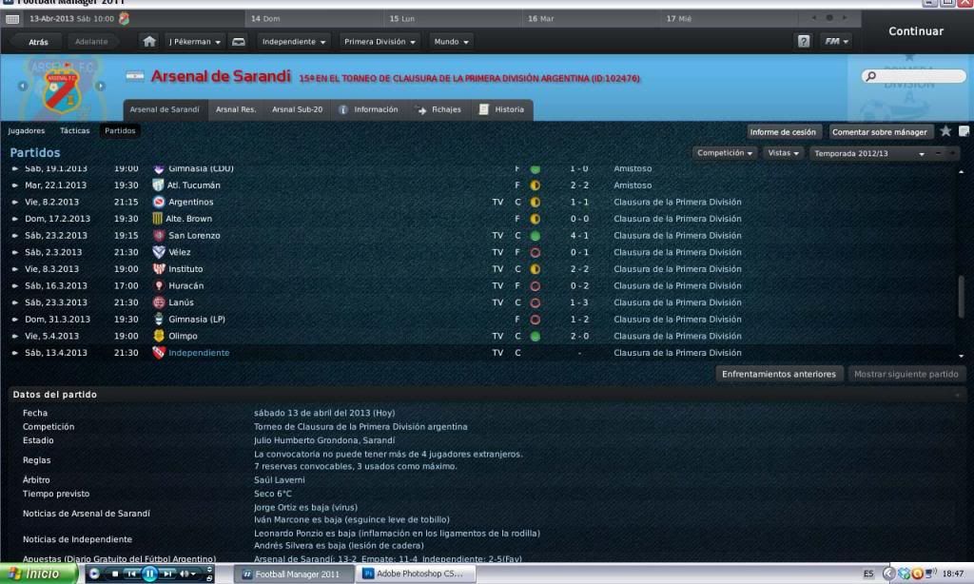
Task: Open the Vistas dropdown
Action: [x=784, y=153]
